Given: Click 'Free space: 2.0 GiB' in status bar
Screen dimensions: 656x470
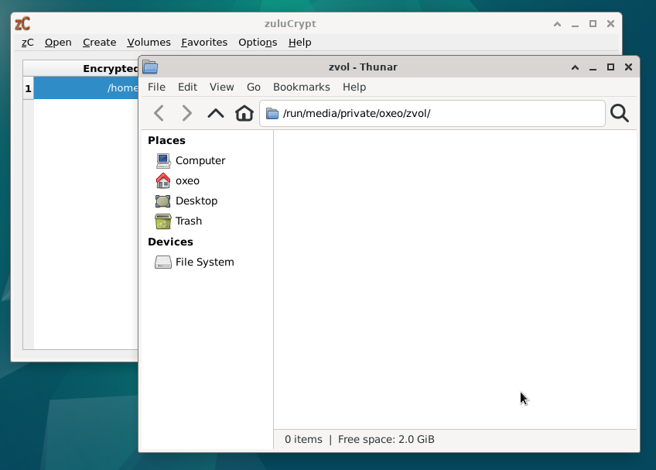Looking at the screenshot, I should click(386, 440).
